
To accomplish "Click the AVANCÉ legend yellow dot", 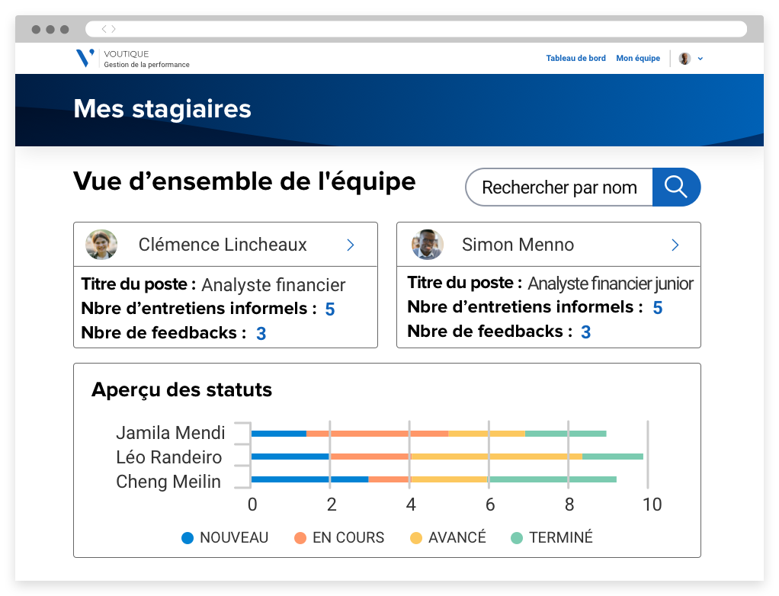I will click(x=416, y=538).
